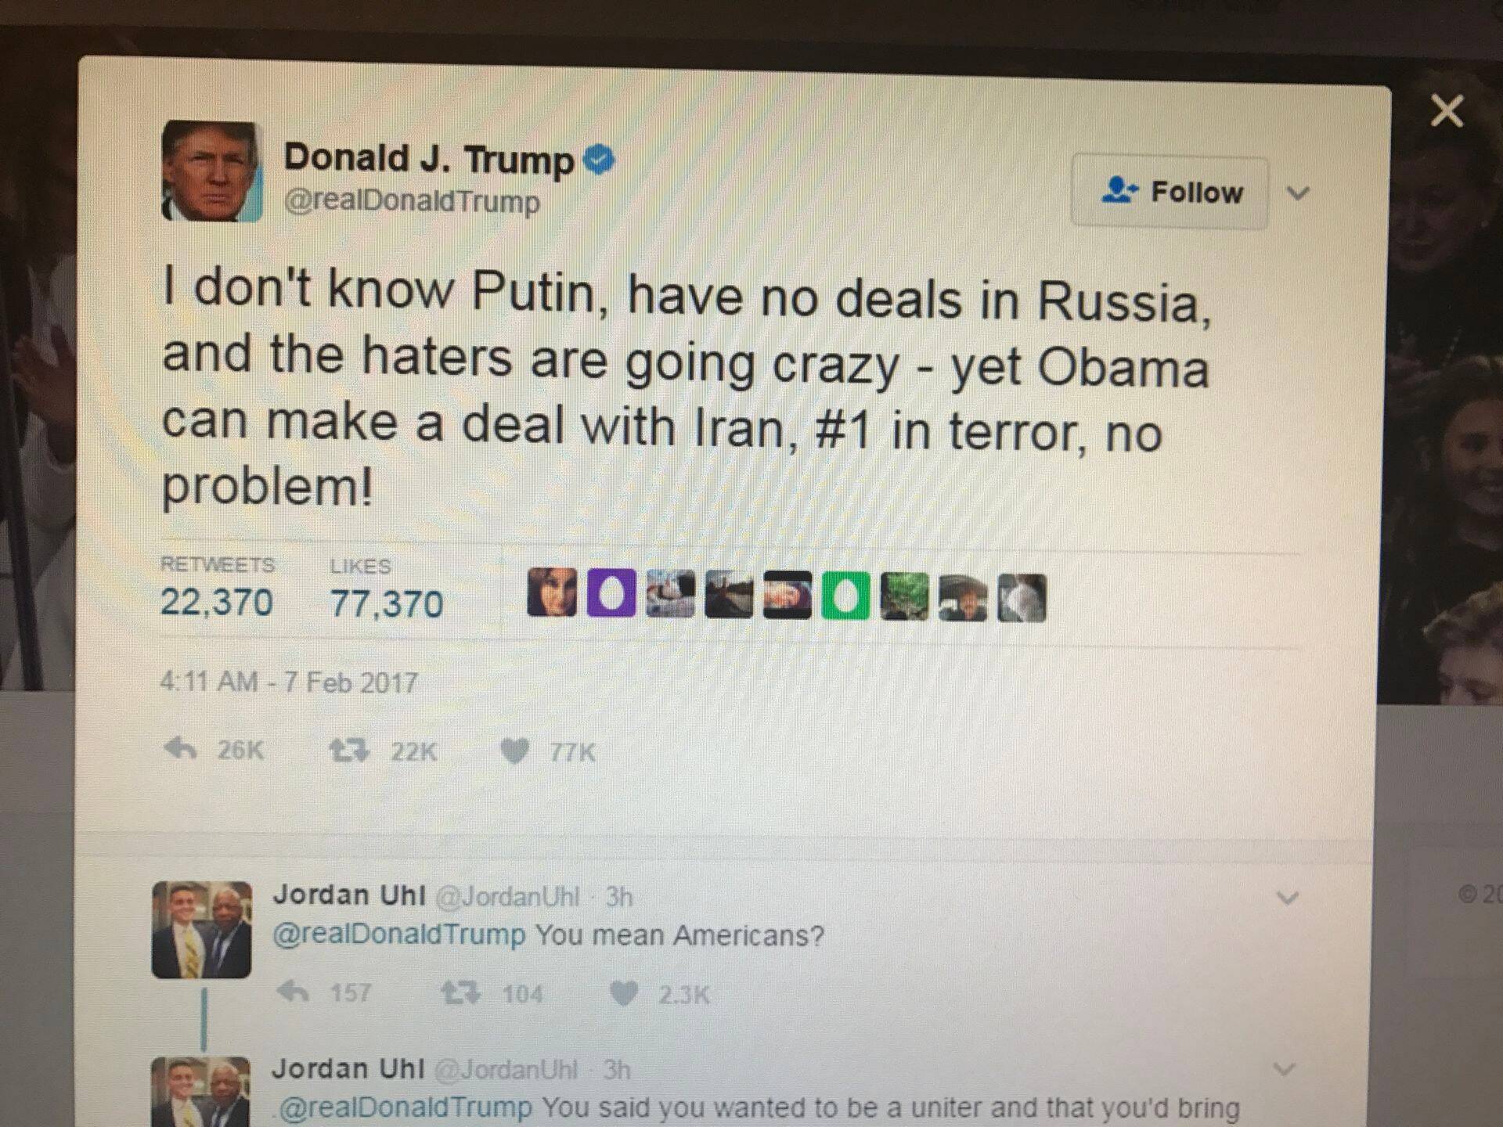Click the green egg avatar among likers
This screenshot has width=1503, height=1127.
[845, 596]
